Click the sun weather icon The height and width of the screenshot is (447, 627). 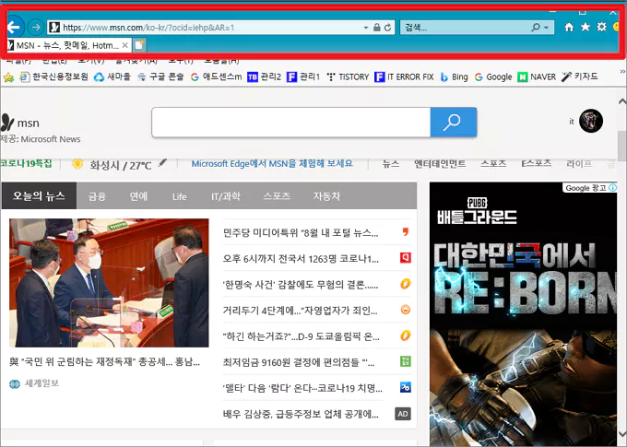[x=77, y=164]
